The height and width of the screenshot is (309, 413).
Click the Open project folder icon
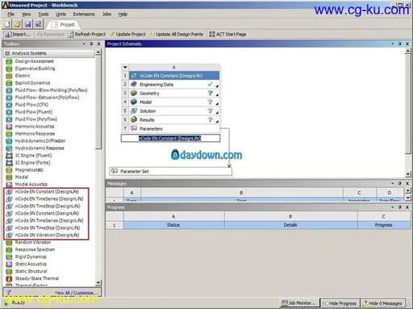point(17,24)
